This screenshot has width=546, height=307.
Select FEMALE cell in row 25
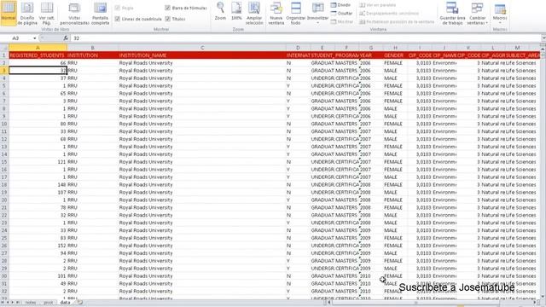(x=395, y=238)
